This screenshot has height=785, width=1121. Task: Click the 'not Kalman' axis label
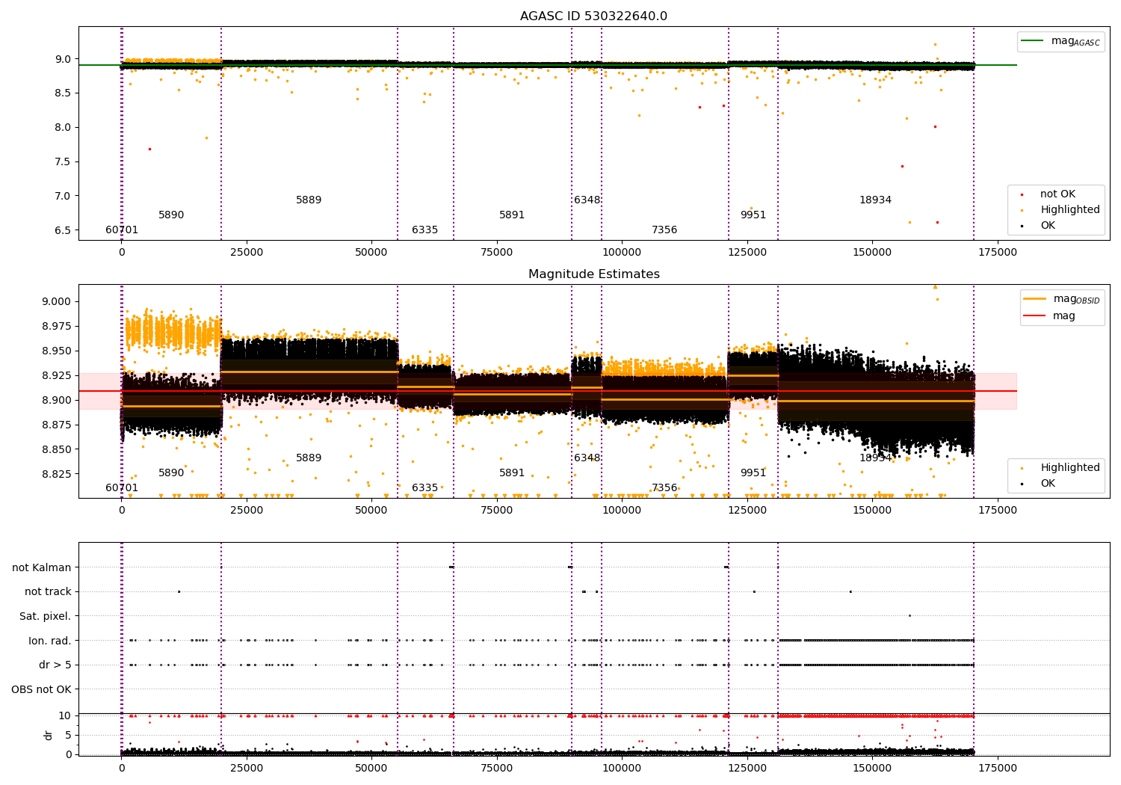42,567
